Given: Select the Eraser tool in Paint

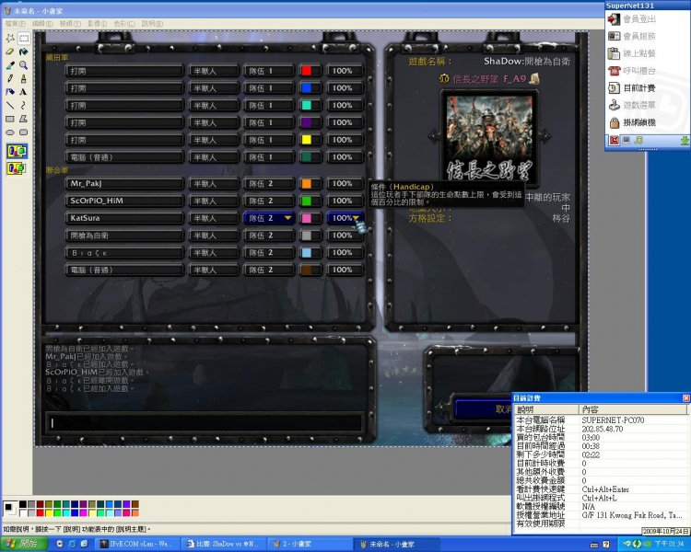Looking at the screenshot, I should click(10, 52).
